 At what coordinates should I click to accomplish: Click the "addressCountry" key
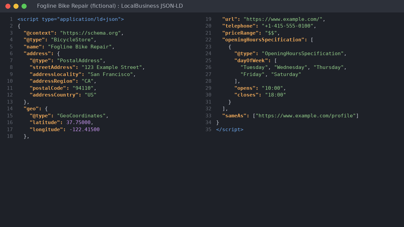[x=56, y=95]
